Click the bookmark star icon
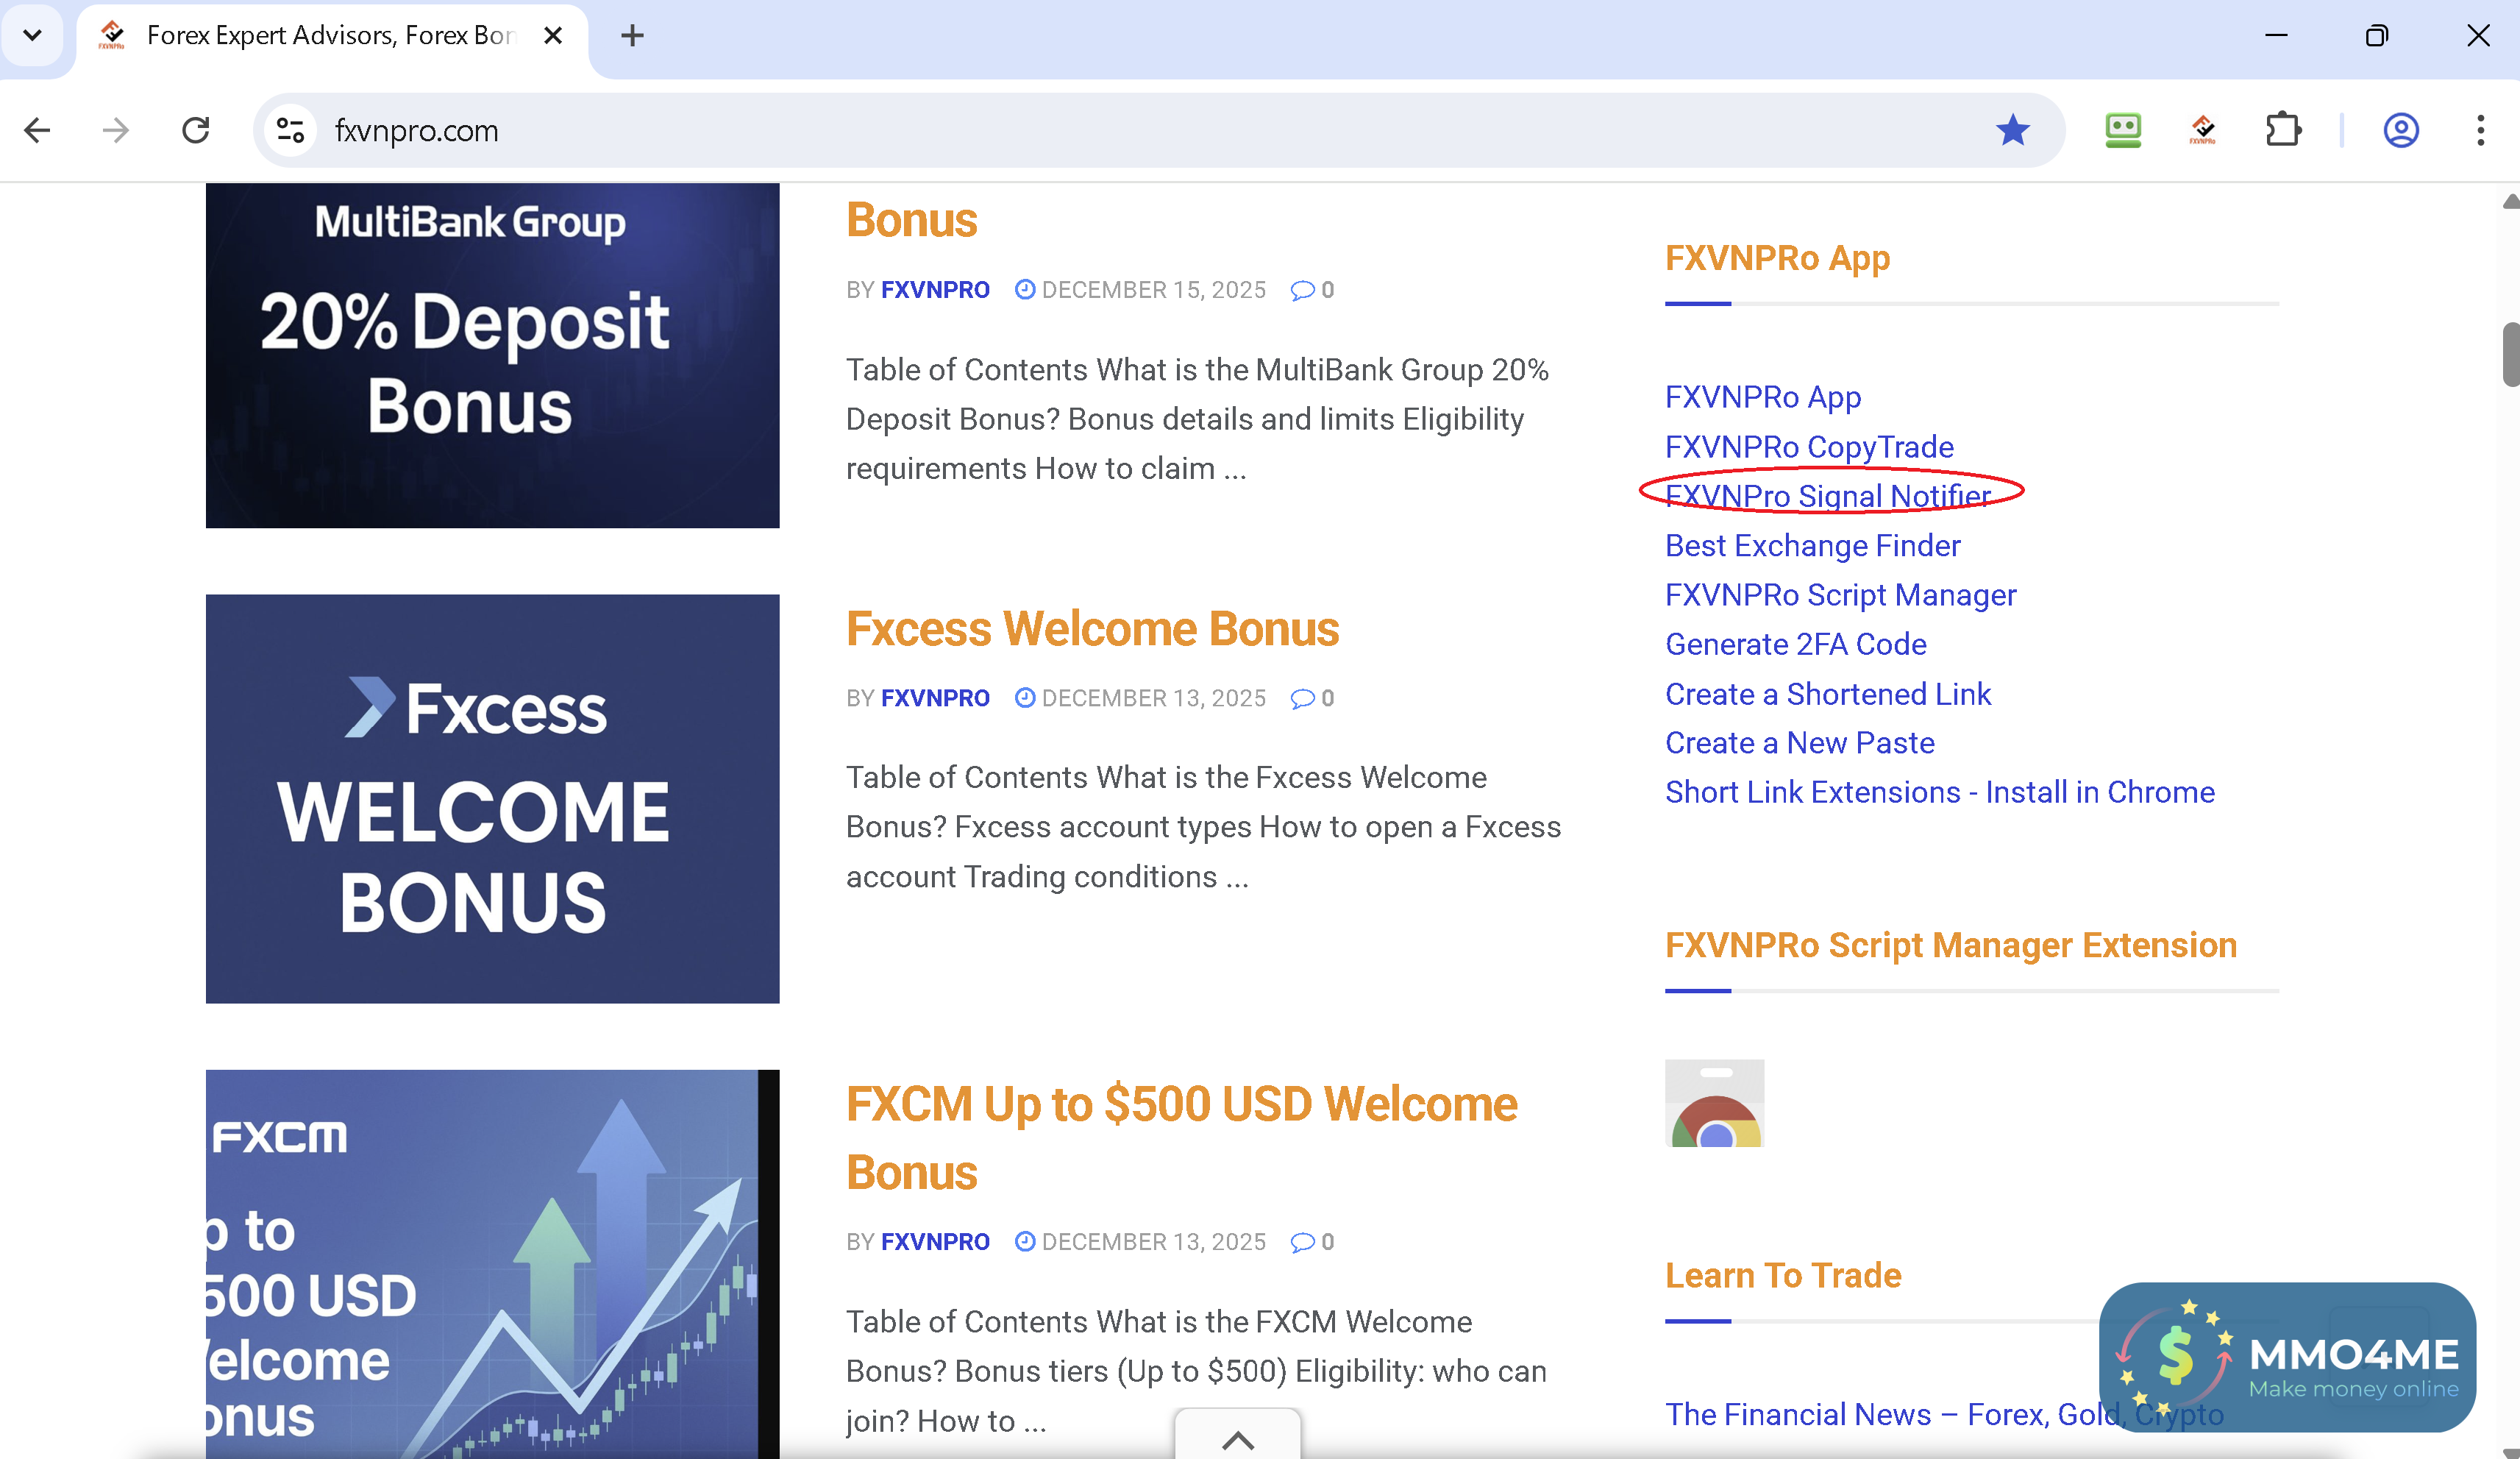This screenshot has height=1459, width=2520. coord(2012,130)
